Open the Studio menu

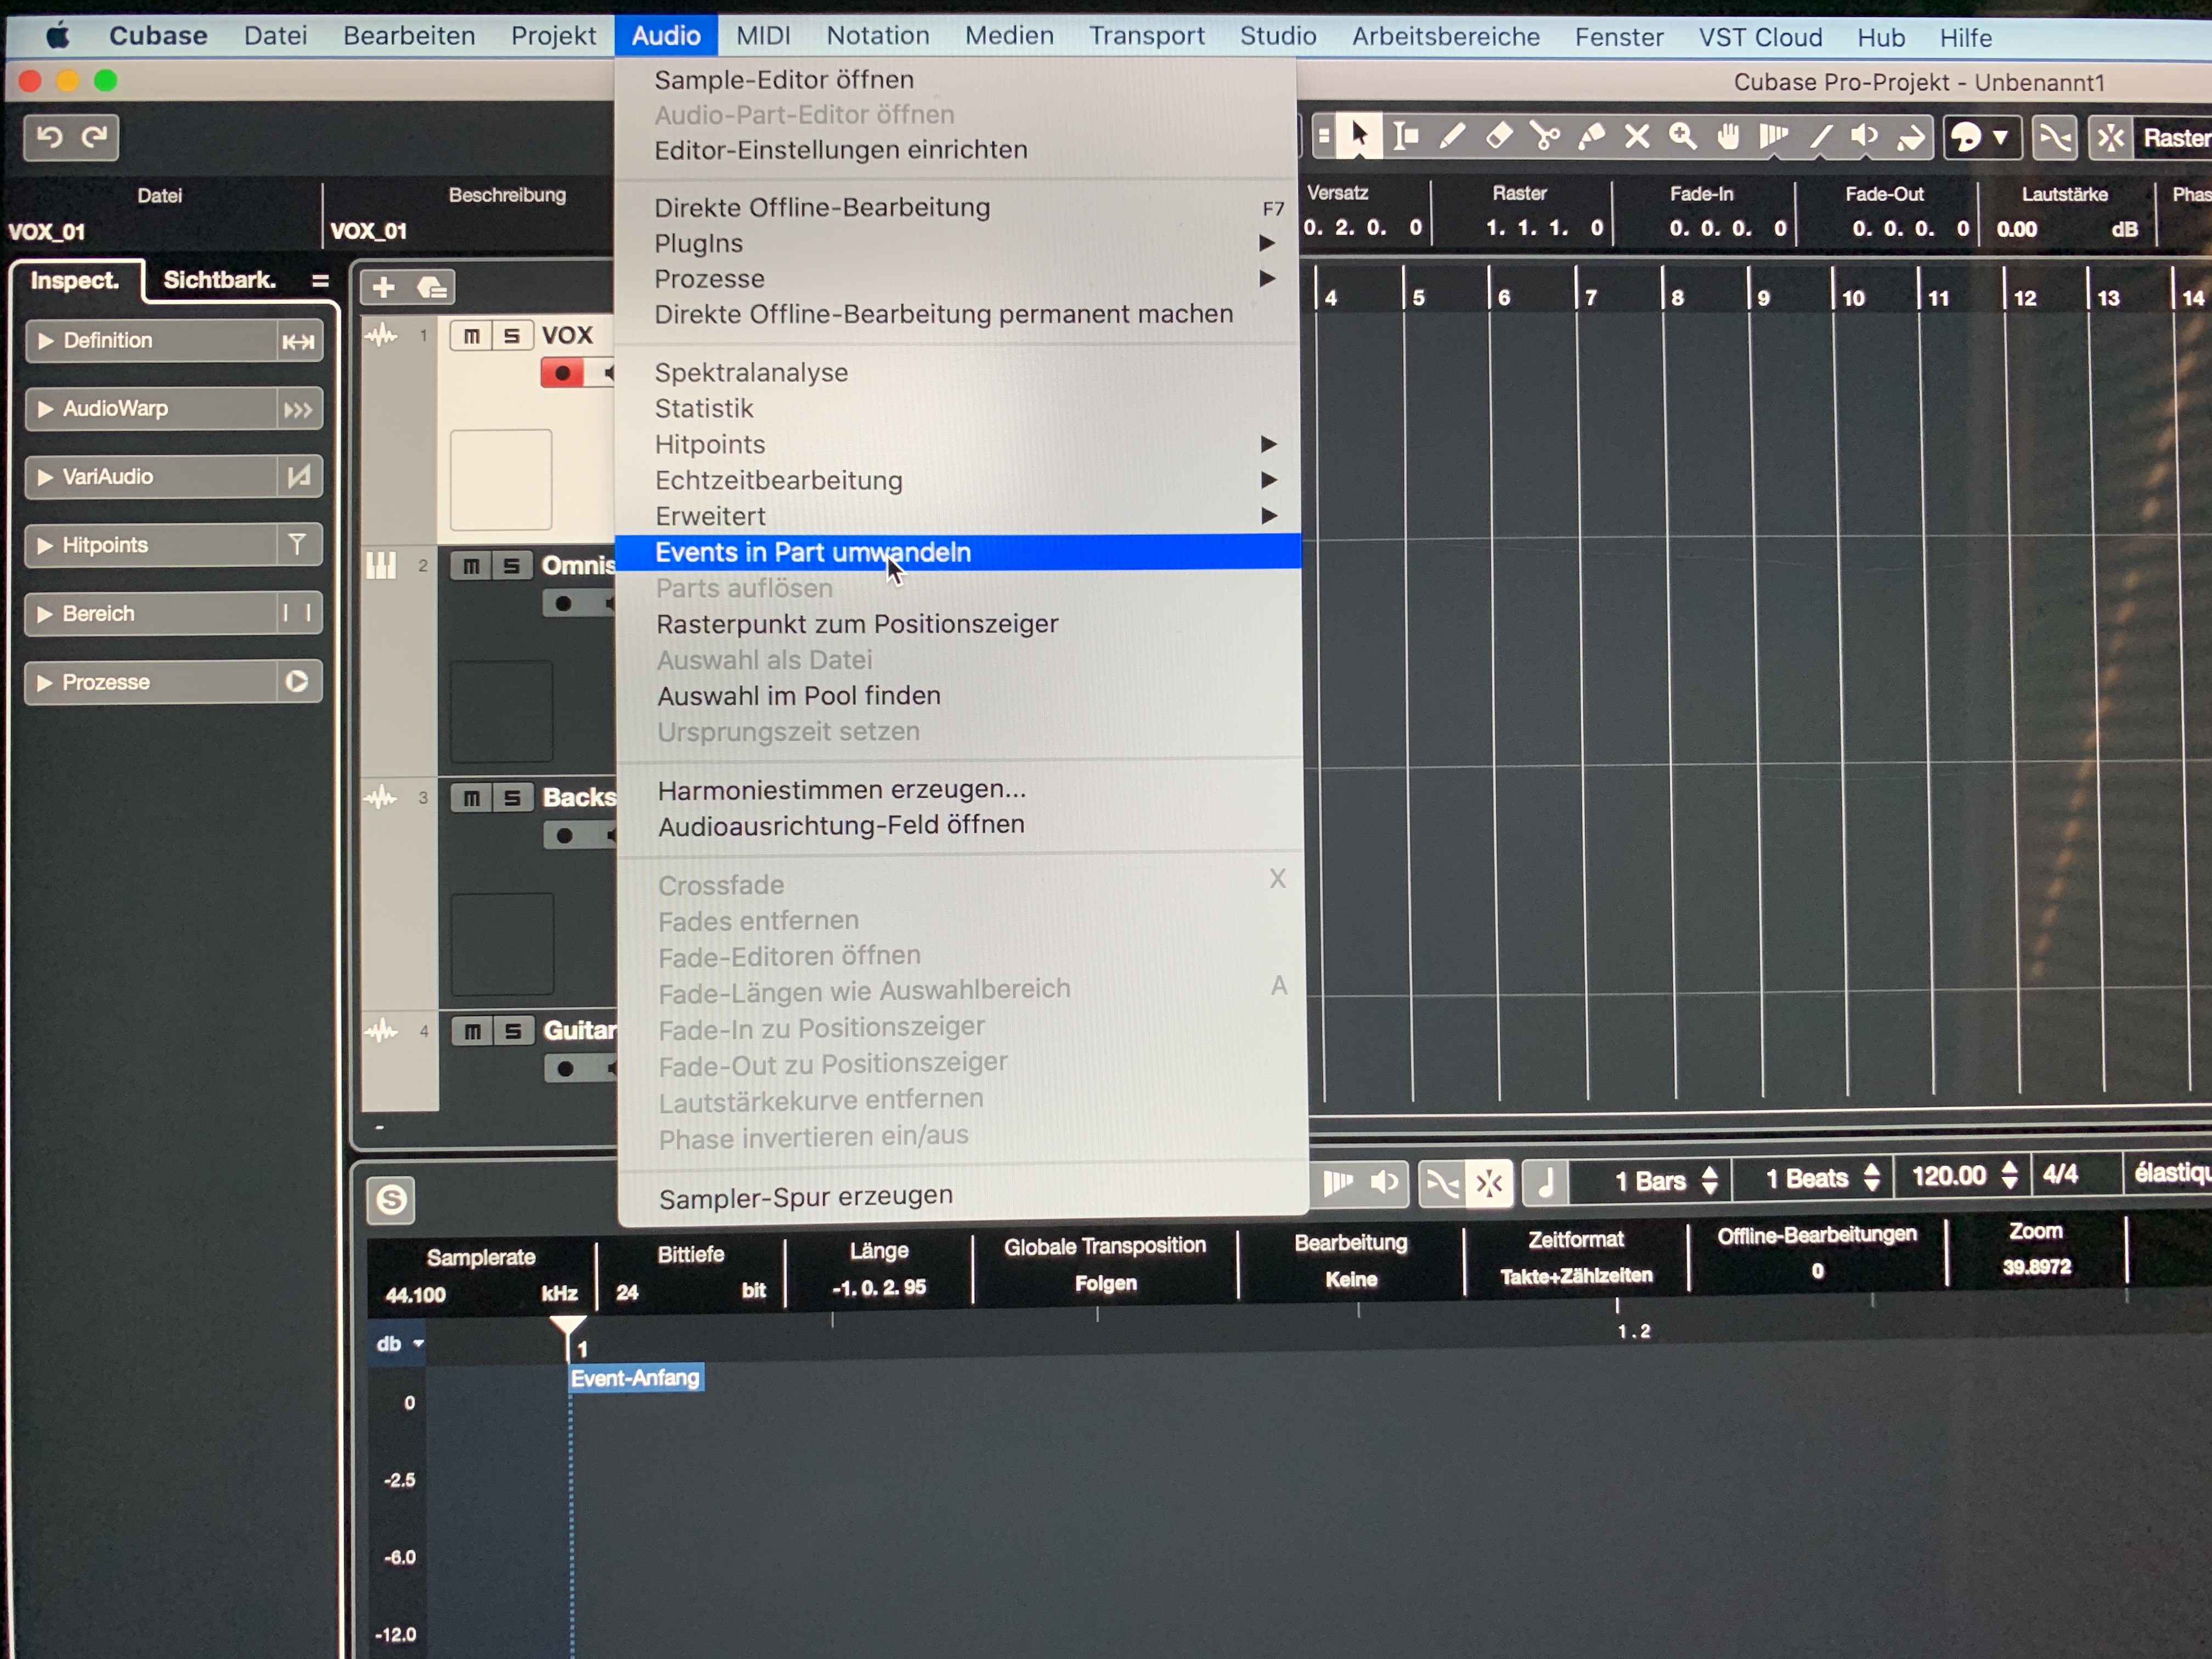1278,36
